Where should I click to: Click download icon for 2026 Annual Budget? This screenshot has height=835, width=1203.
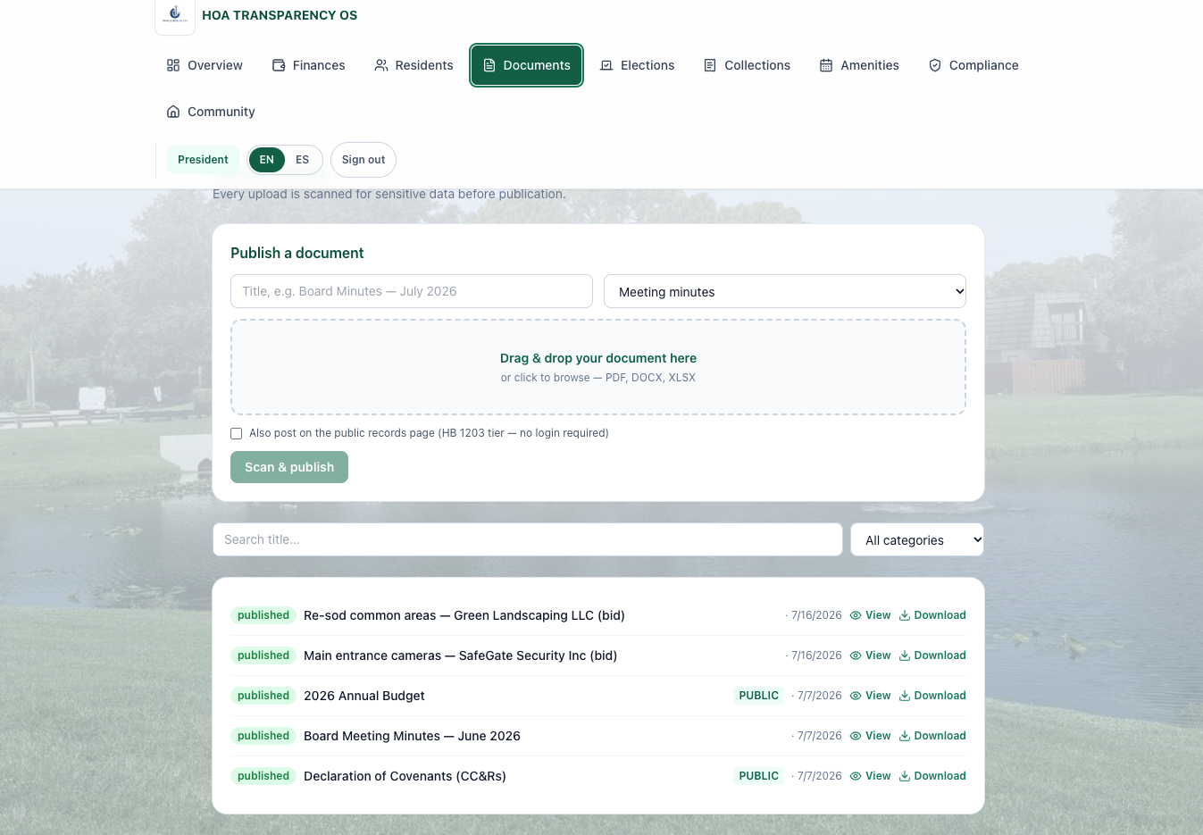click(905, 696)
